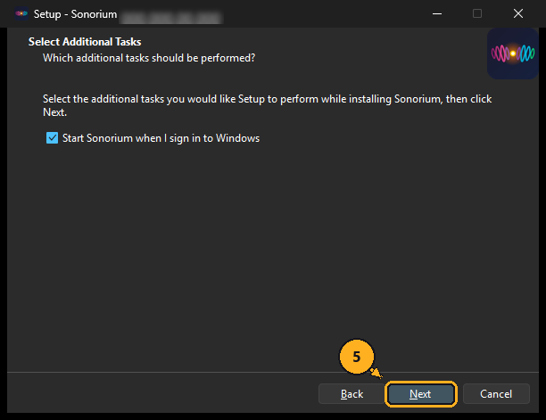Image resolution: width=546 pixels, height=420 pixels.
Task: Close the Setup window
Action: click(x=518, y=14)
